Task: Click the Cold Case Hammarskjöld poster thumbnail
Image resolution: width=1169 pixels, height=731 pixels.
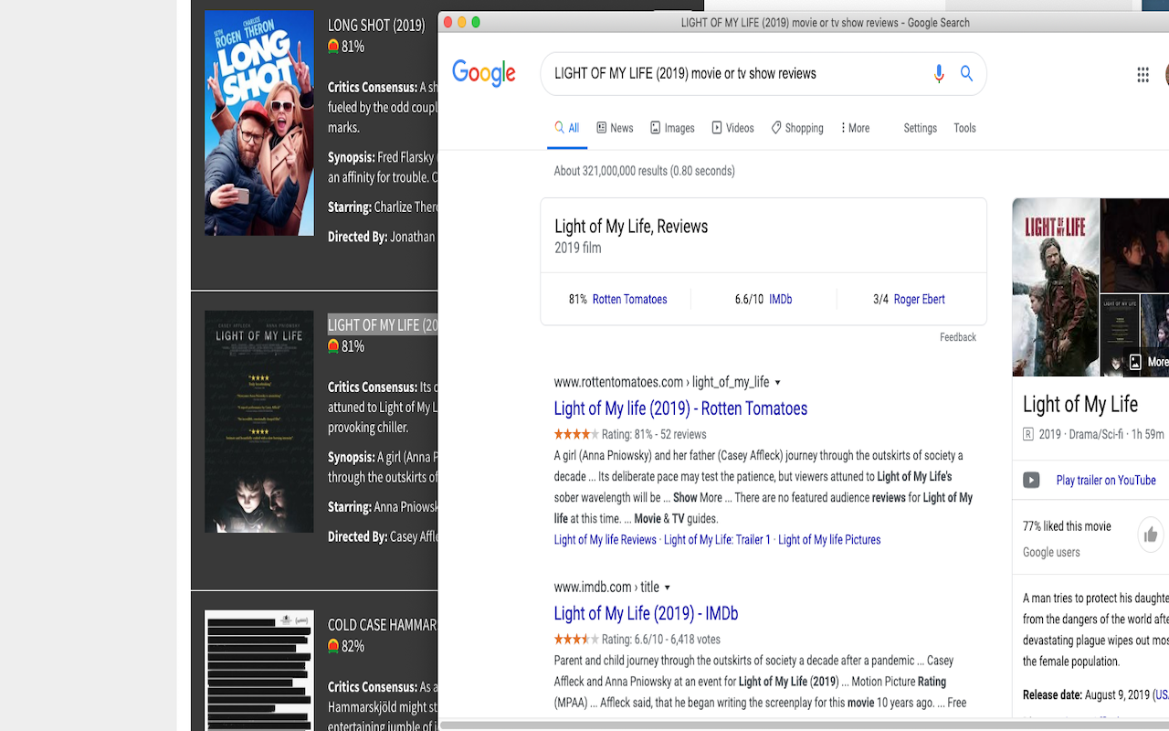Action: click(259, 671)
